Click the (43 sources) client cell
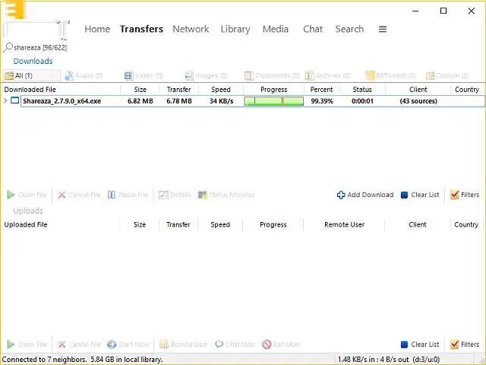Screen dimensions: 486x365 [x=418, y=101]
